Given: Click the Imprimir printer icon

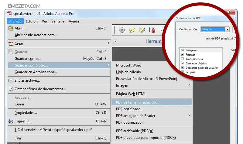Looking at the screenshot, I should (11, 121).
